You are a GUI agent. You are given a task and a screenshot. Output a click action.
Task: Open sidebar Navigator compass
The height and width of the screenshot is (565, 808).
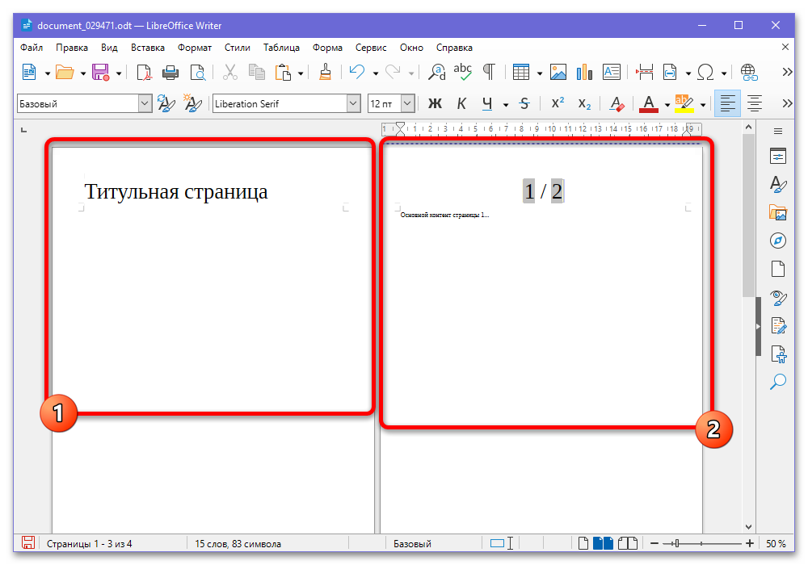[777, 241]
